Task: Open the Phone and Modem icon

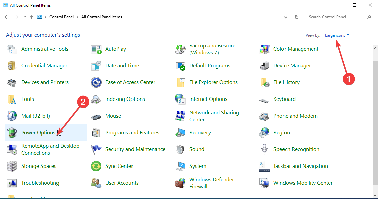Action: point(264,116)
